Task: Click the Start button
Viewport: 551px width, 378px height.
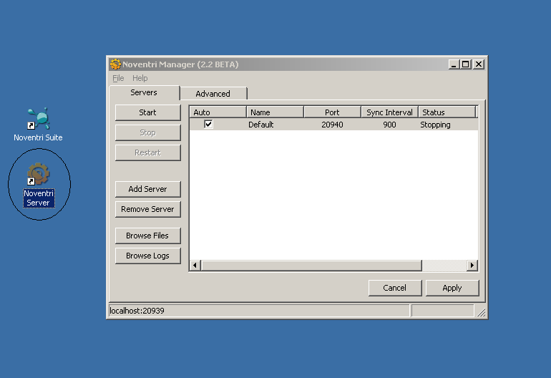Action: (x=147, y=112)
